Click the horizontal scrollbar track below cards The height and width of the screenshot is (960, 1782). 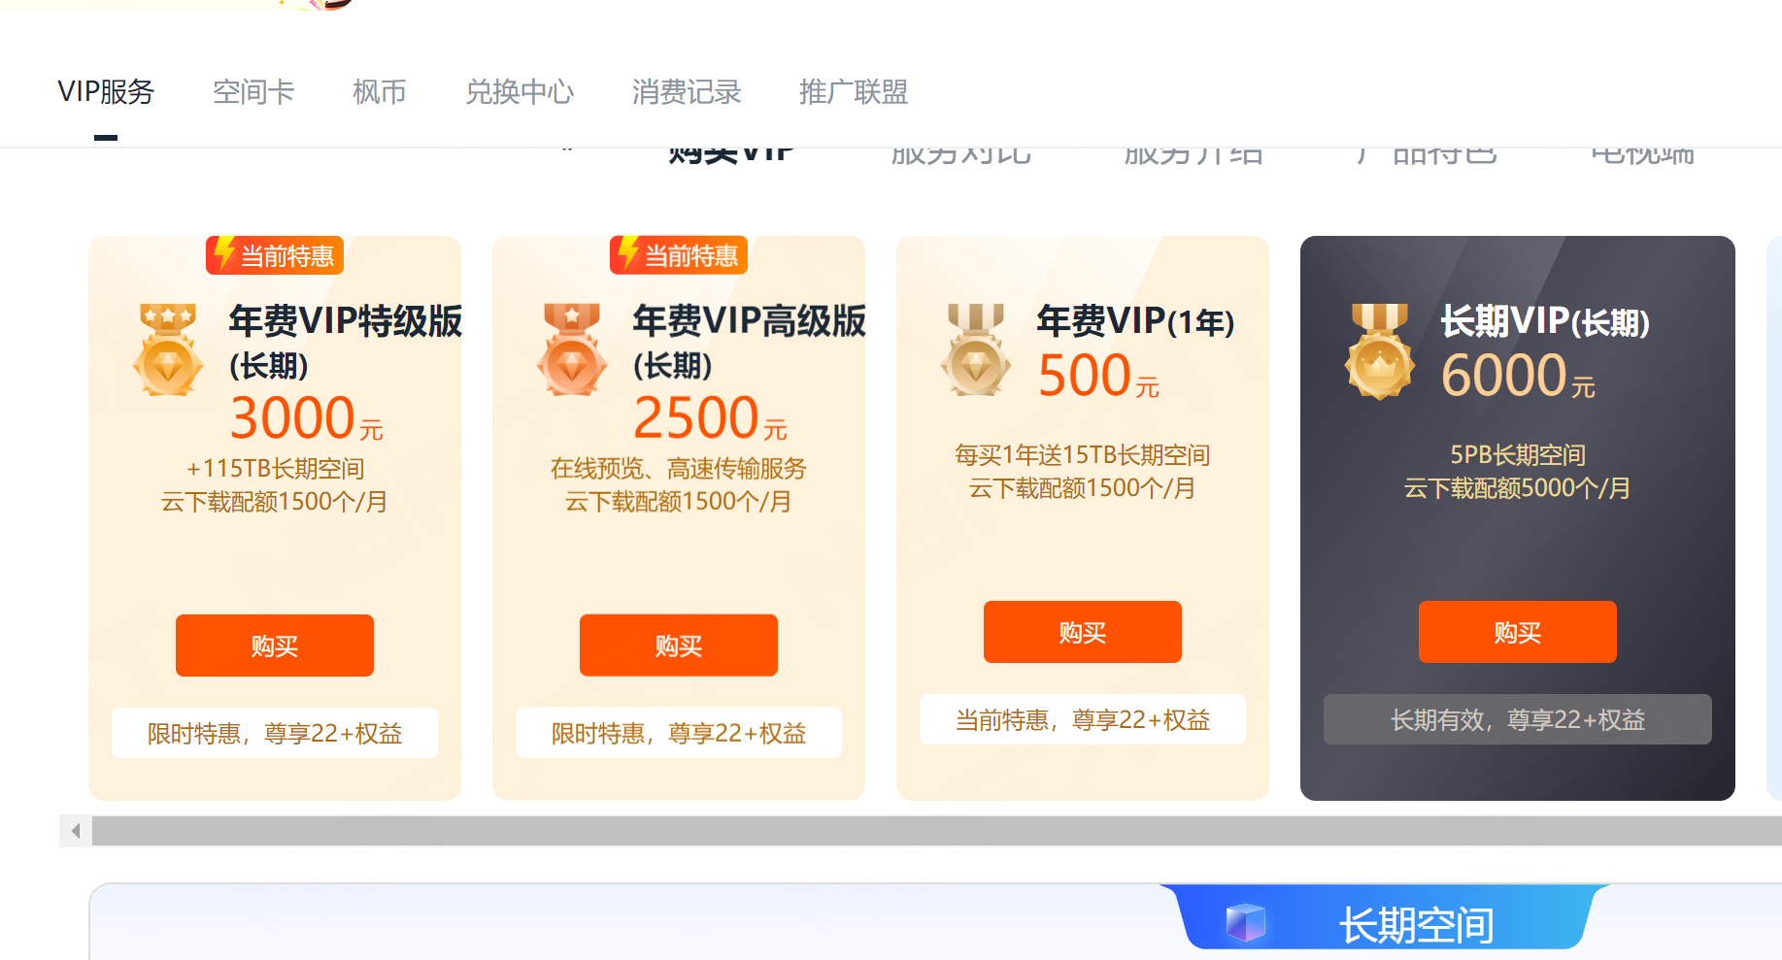click(937, 831)
